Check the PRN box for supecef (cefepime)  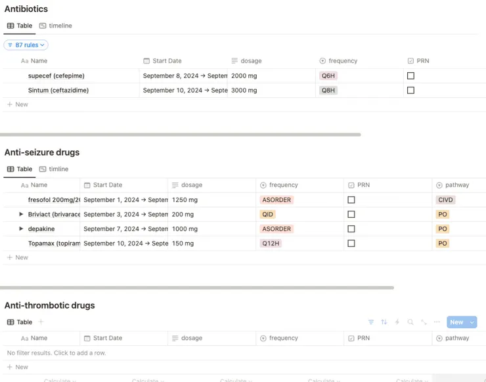click(x=410, y=75)
